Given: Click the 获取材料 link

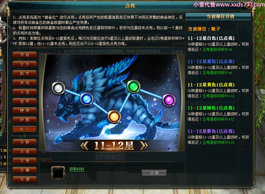Looking at the screenshot, I should (x=77, y=169).
